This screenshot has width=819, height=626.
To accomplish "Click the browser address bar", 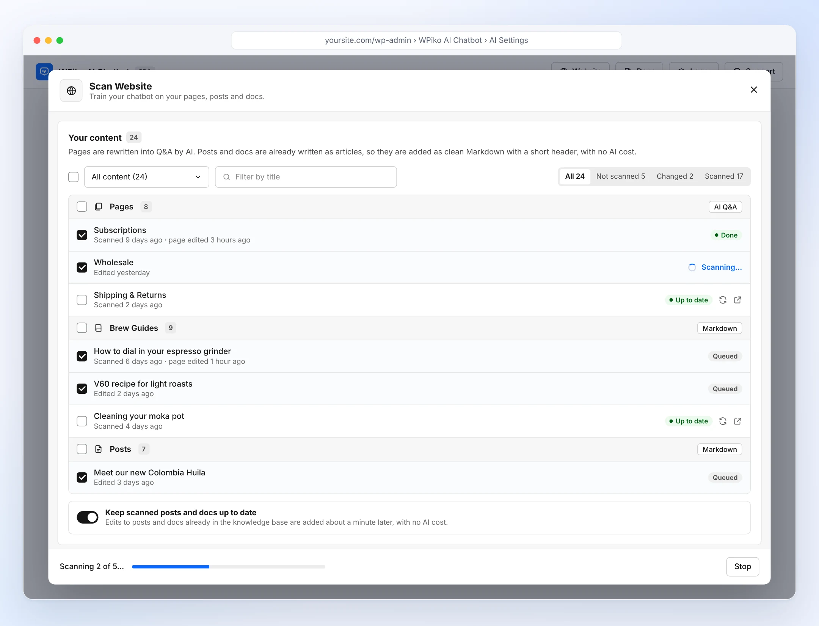I will click(426, 40).
